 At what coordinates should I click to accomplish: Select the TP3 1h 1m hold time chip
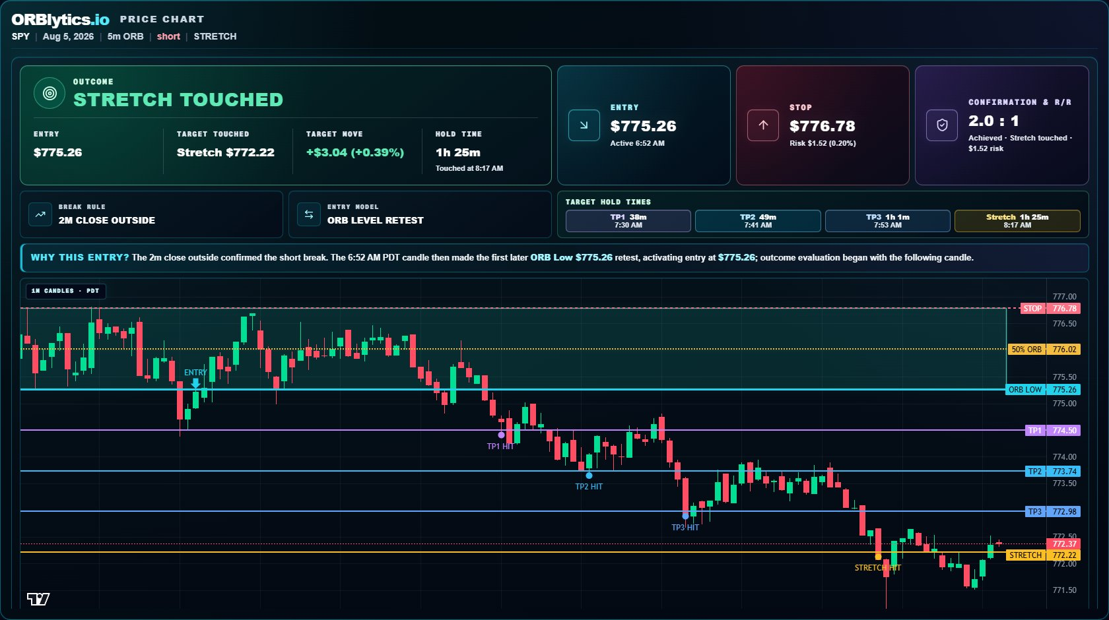[888, 221]
